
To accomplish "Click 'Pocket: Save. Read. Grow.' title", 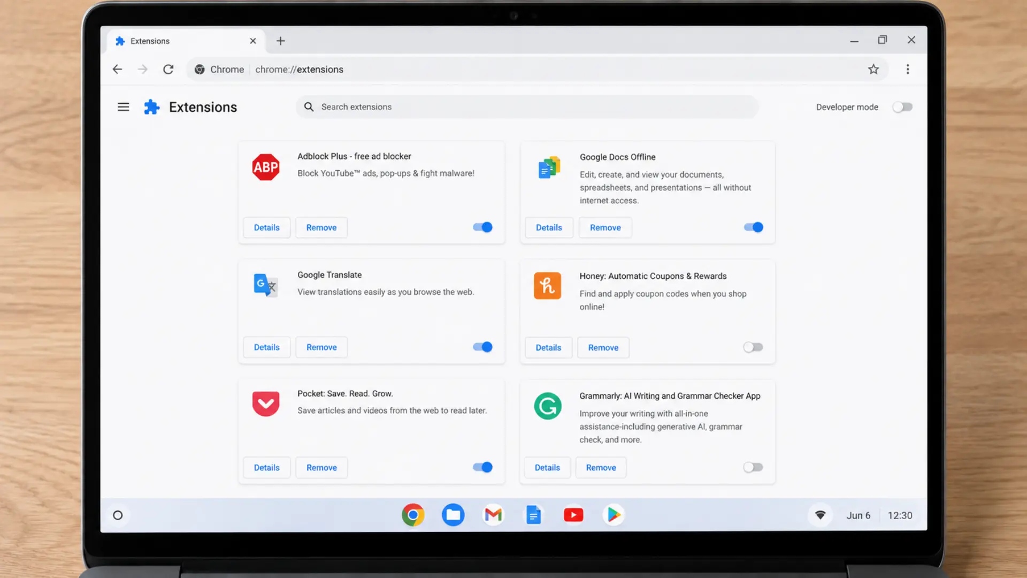I will click(x=345, y=393).
